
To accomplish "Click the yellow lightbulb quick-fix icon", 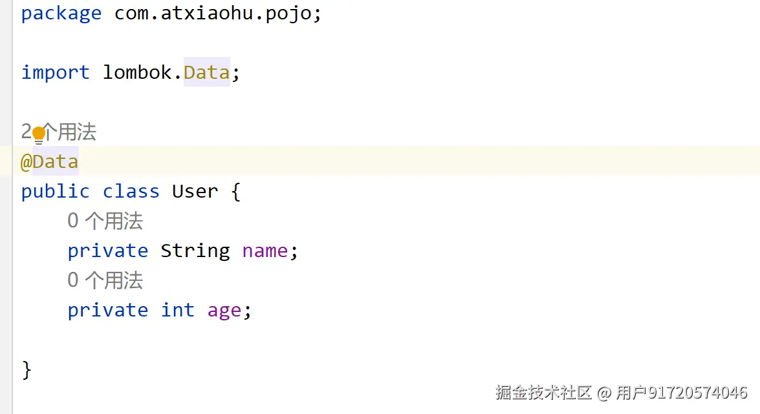I will pyautogui.click(x=39, y=134).
